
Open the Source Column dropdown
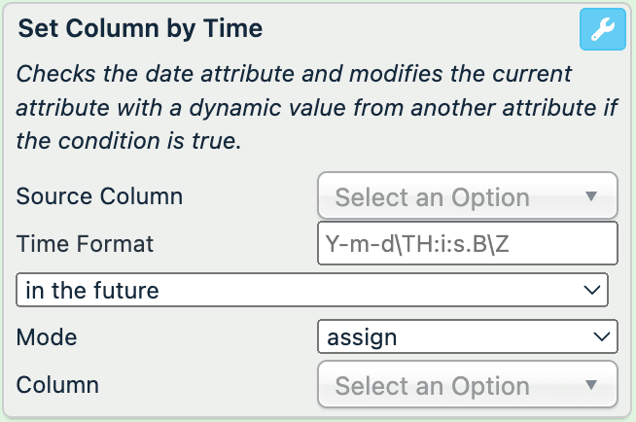point(467,196)
